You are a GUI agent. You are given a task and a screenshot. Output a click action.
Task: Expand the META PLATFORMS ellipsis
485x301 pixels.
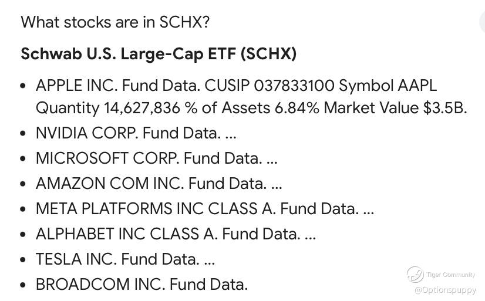click(x=368, y=209)
